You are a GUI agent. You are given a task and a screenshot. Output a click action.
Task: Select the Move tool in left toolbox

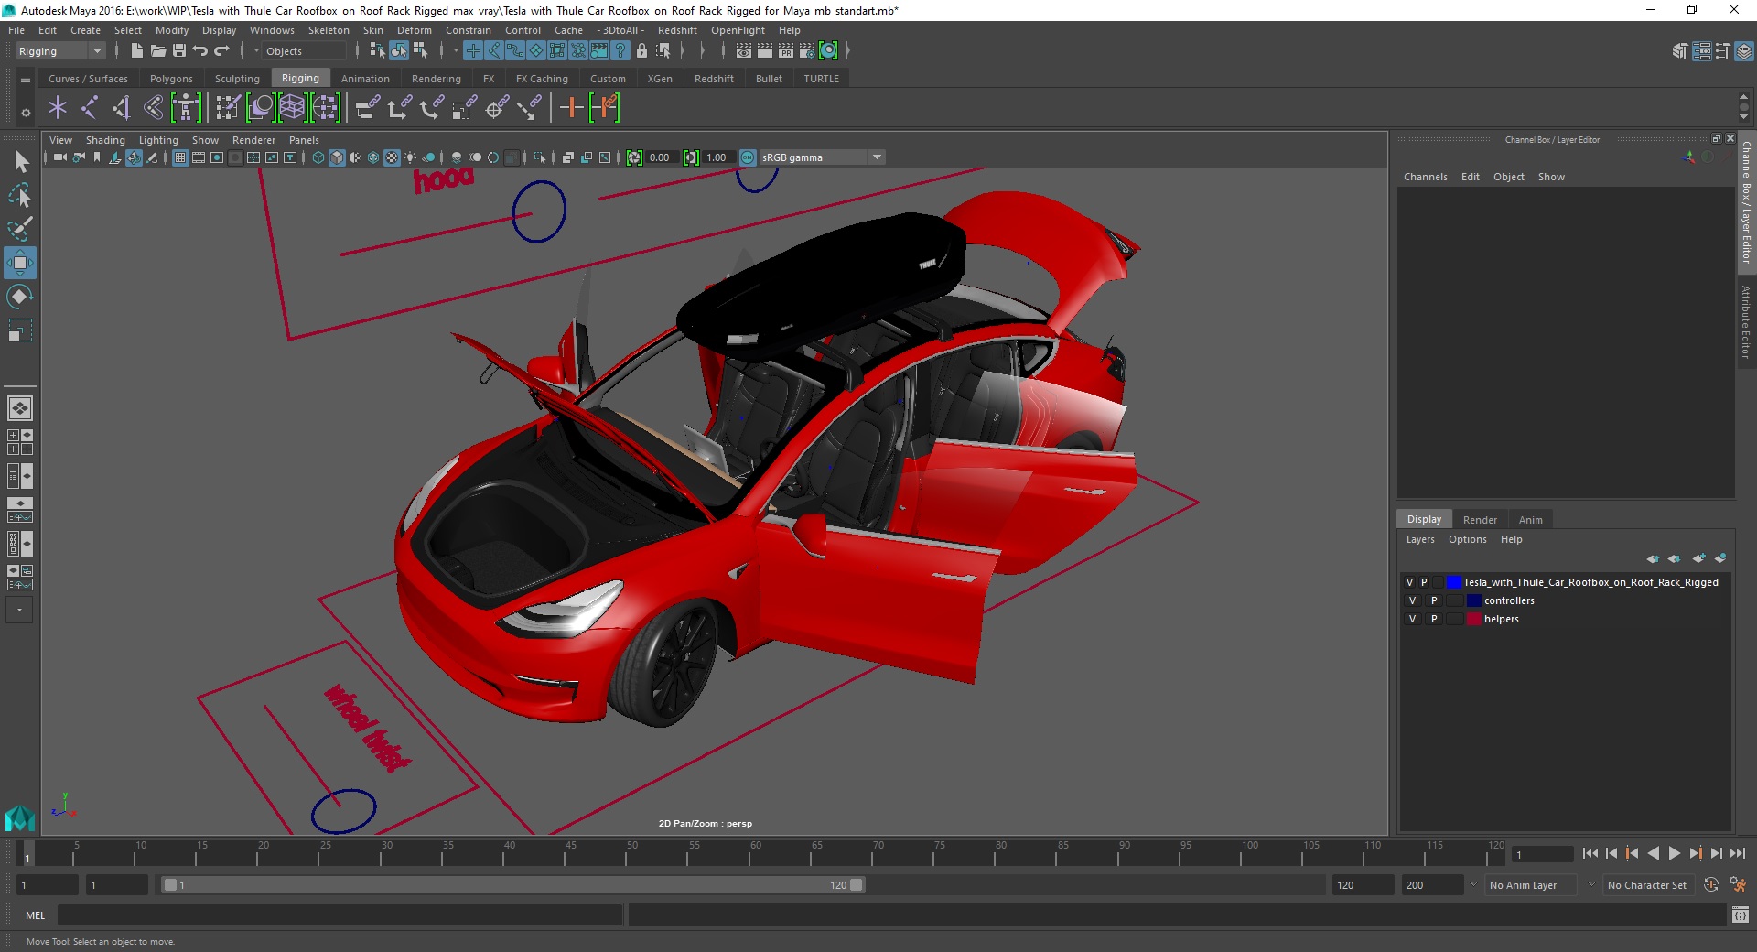[x=20, y=263]
